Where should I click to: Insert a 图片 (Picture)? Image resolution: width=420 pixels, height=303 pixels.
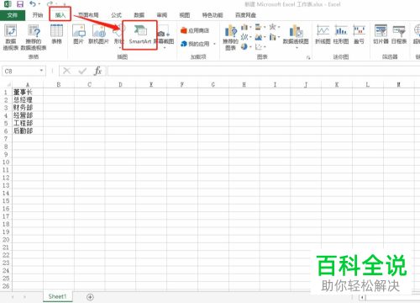coord(79,35)
